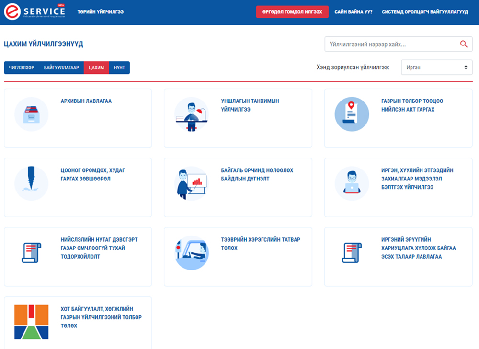Screen dimensions: 479x349
Task: Select the Цахим tab
Action: pyautogui.click(x=96, y=68)
